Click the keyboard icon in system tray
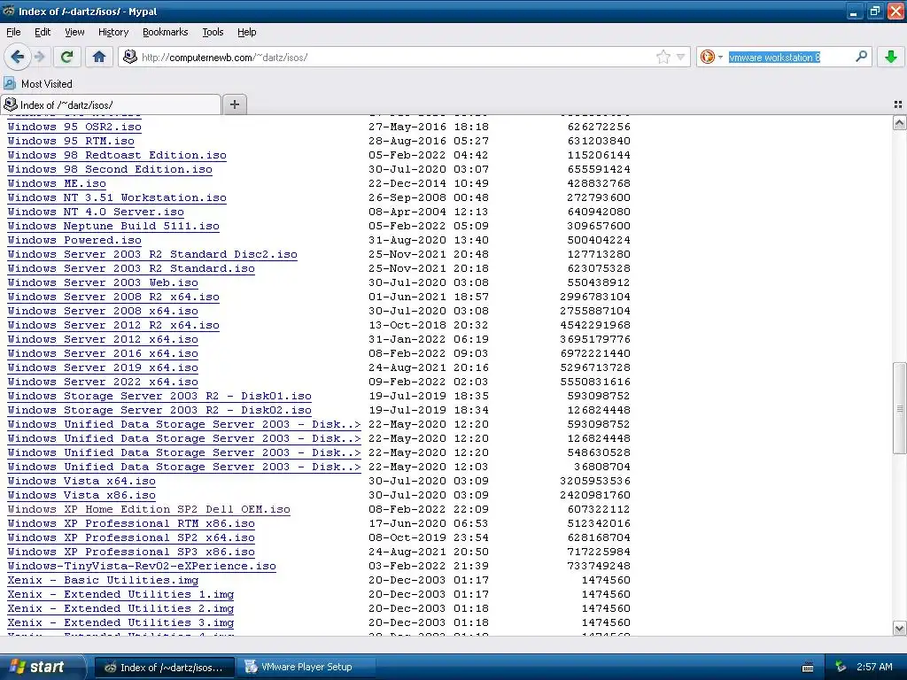 click(x=808, y=668)
